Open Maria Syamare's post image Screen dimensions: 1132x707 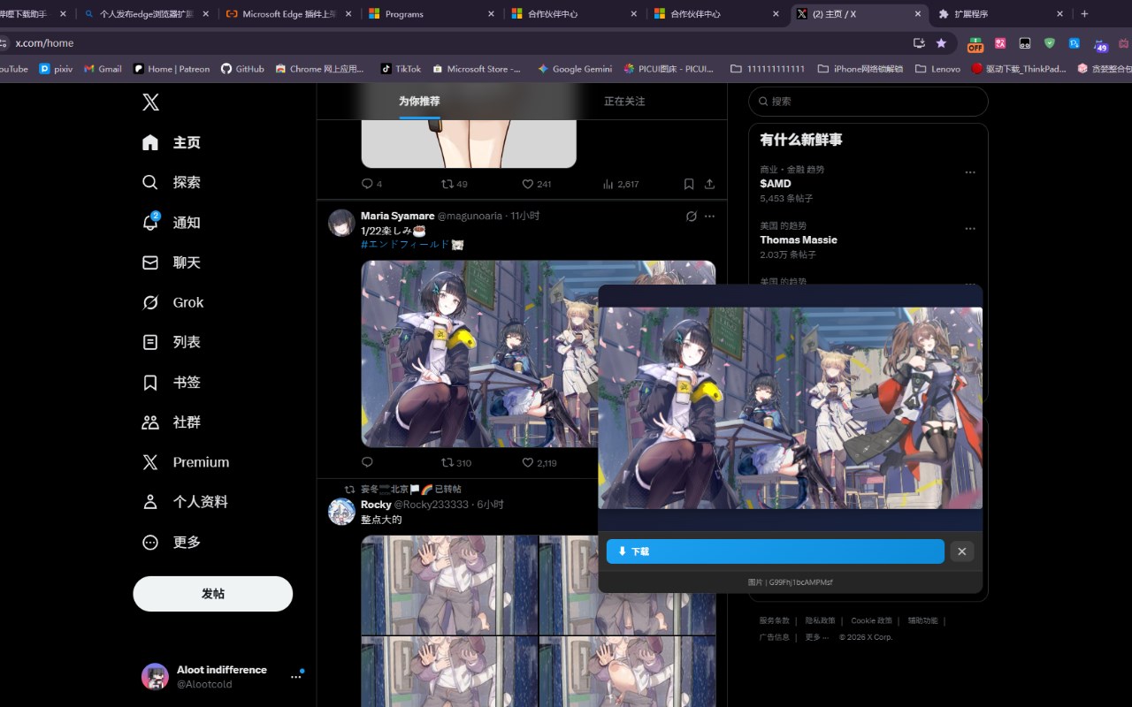point(478,353)
